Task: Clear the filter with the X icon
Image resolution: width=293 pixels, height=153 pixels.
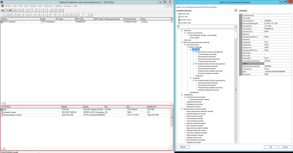Action: pos(235,27)
